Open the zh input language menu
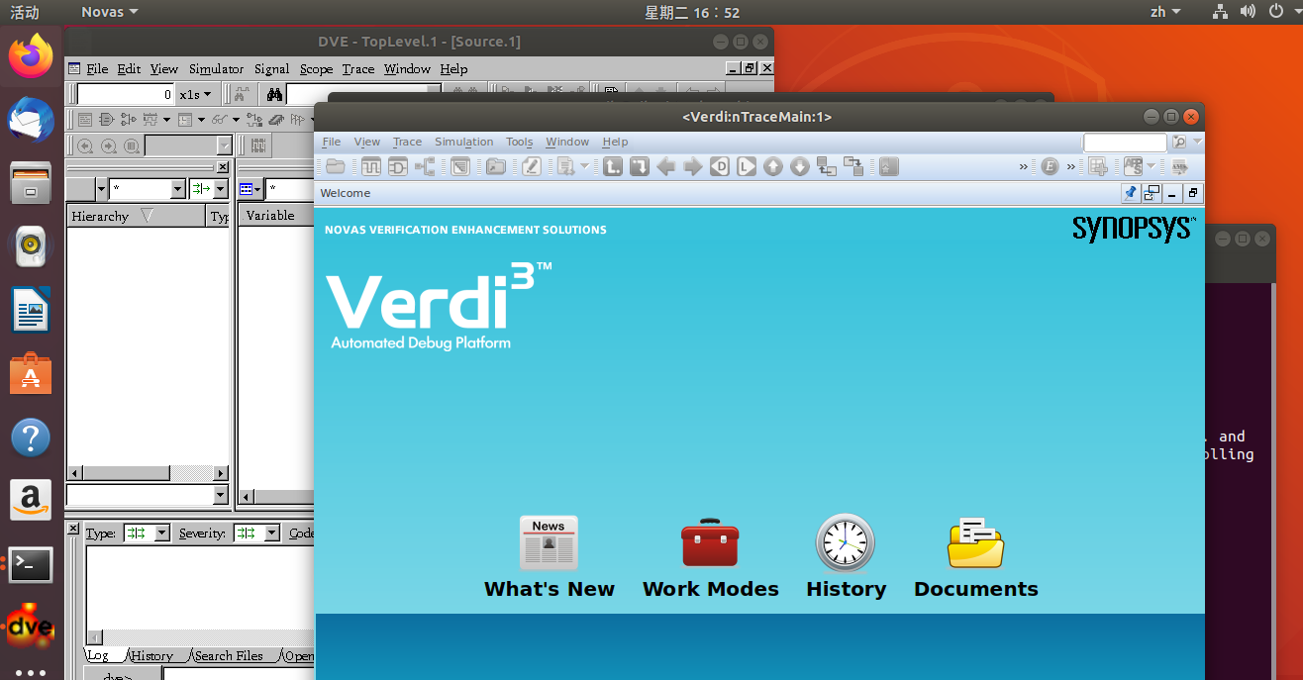Viewport: 1303px width, 680px height. pyautogui.click(x=1165, y=12)
